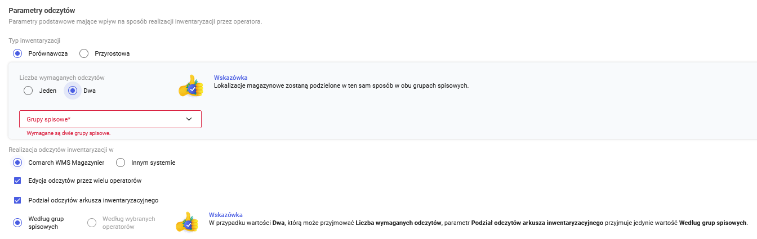
Task: Click the Parametry odczytów section heading
Action: [42, 11]
